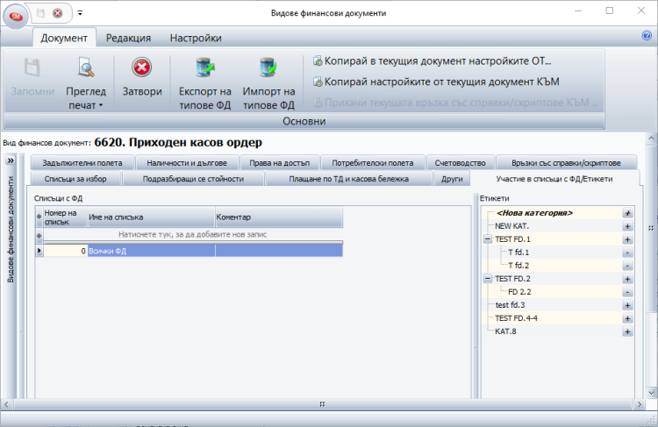Select the T fd.1 tree item

click(519, 253)
